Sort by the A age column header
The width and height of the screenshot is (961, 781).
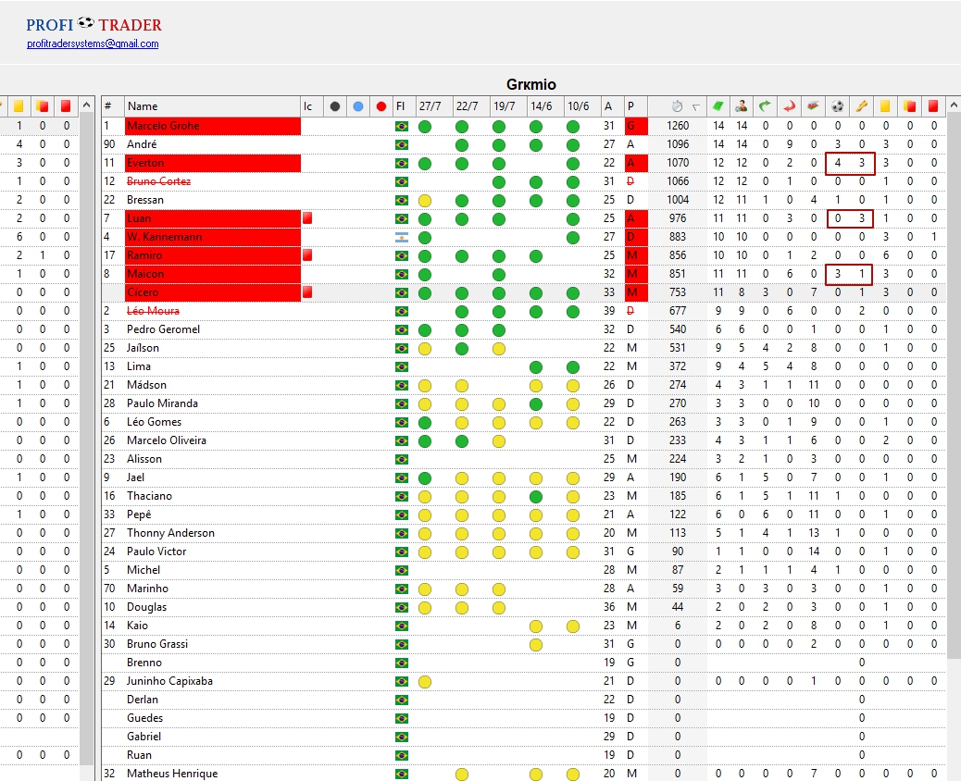pyautogui.click(x=612, y=106)
